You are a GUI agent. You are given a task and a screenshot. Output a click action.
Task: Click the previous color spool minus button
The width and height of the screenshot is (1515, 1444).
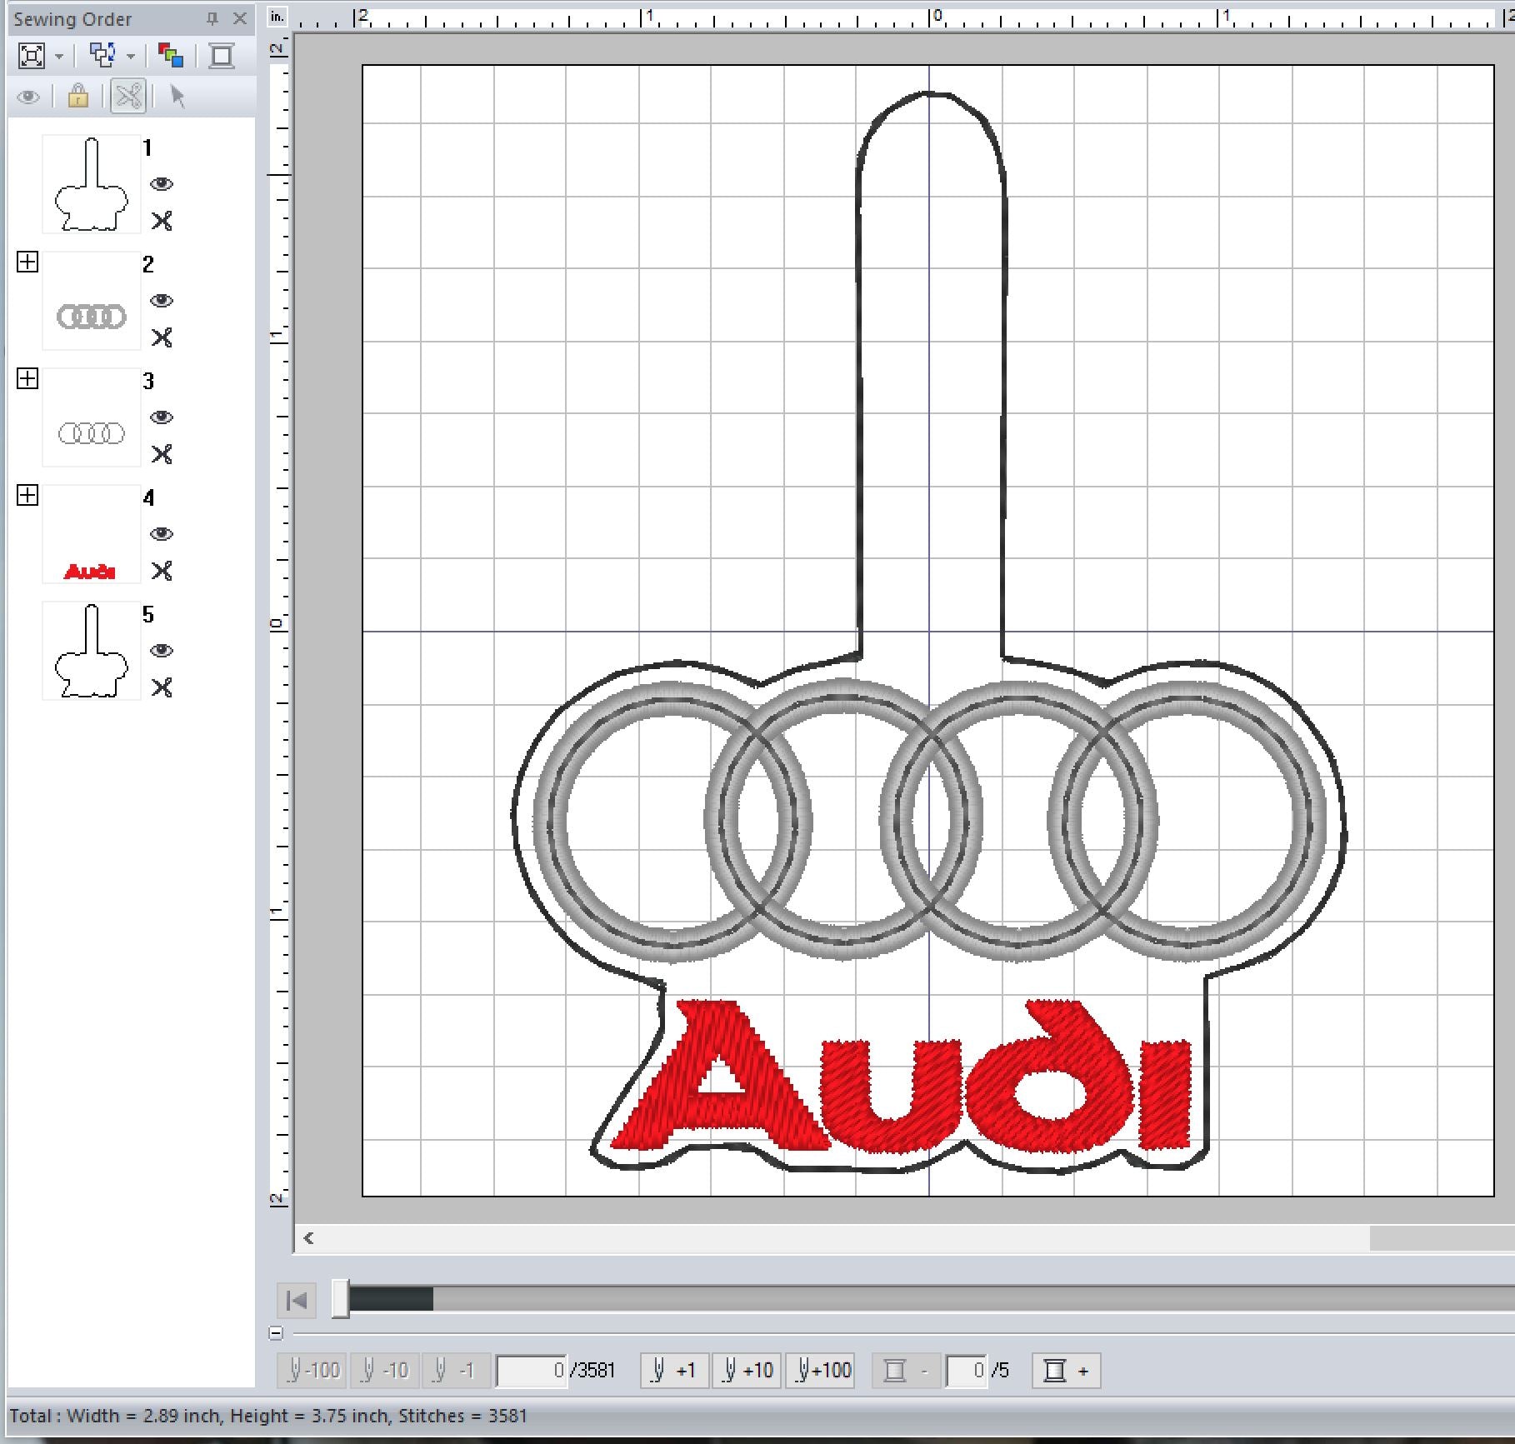click(907, 1371)
